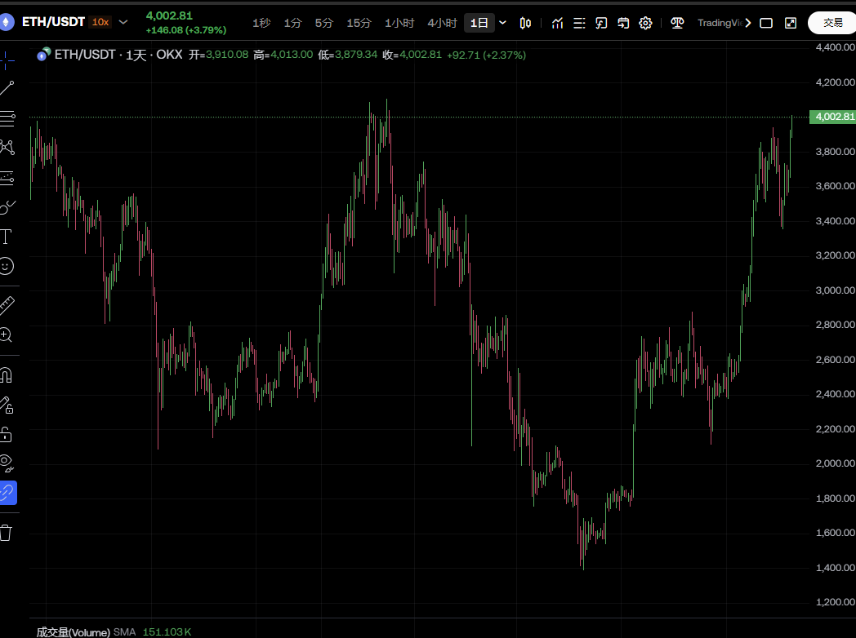Image resolution: width=856 pixels, height=638 pixels.
Task: Click the 高=4,013.00 high value
Action: (283, 55)
